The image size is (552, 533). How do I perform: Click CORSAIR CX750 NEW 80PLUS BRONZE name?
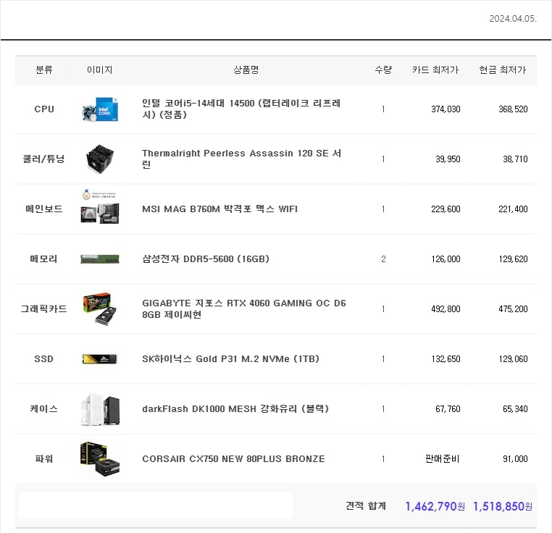point(233,459)
